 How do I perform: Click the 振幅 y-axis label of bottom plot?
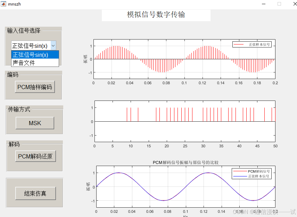click(88, 186)
